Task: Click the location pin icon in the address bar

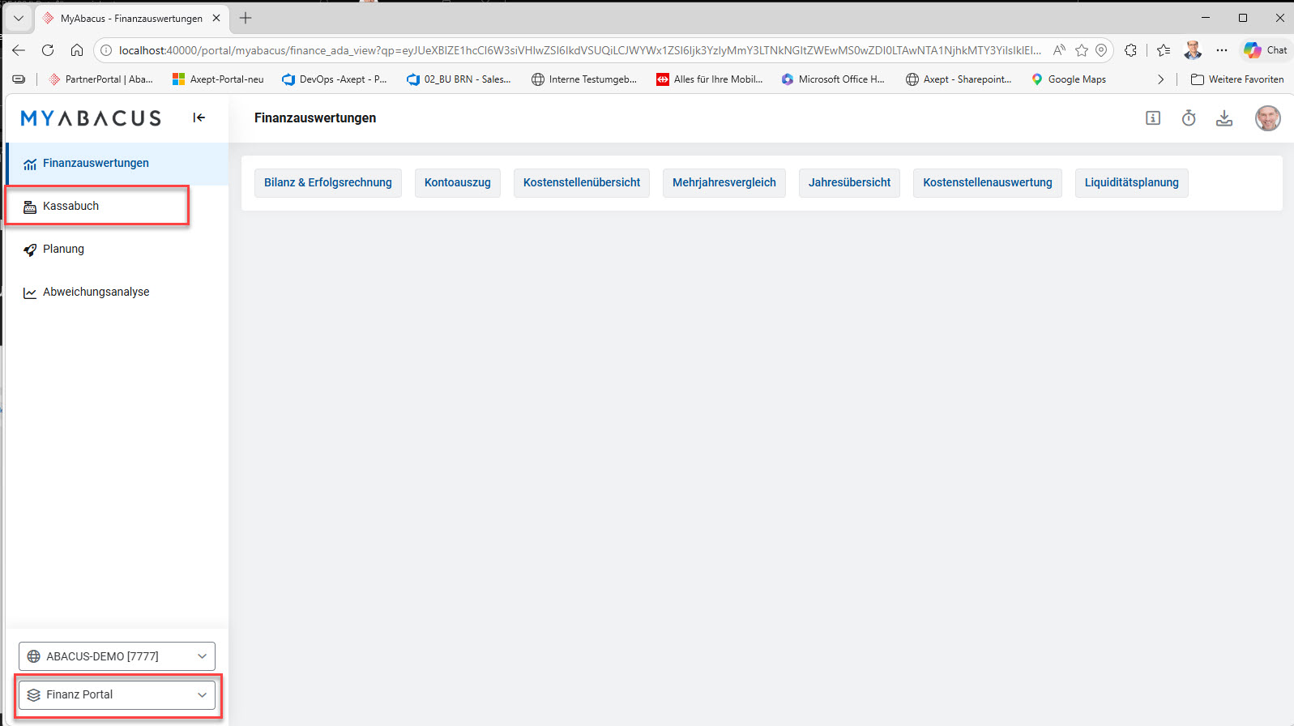Action: point(1101,50)
